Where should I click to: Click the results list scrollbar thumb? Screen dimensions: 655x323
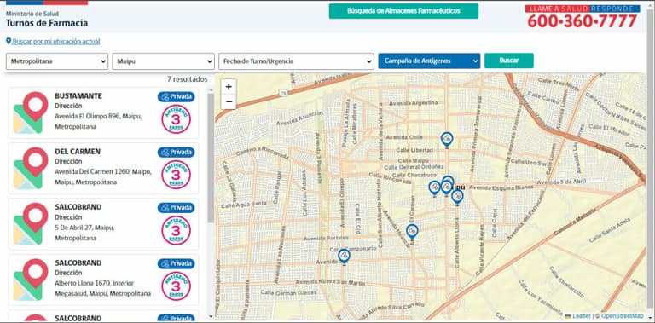[x=211, y=159]
